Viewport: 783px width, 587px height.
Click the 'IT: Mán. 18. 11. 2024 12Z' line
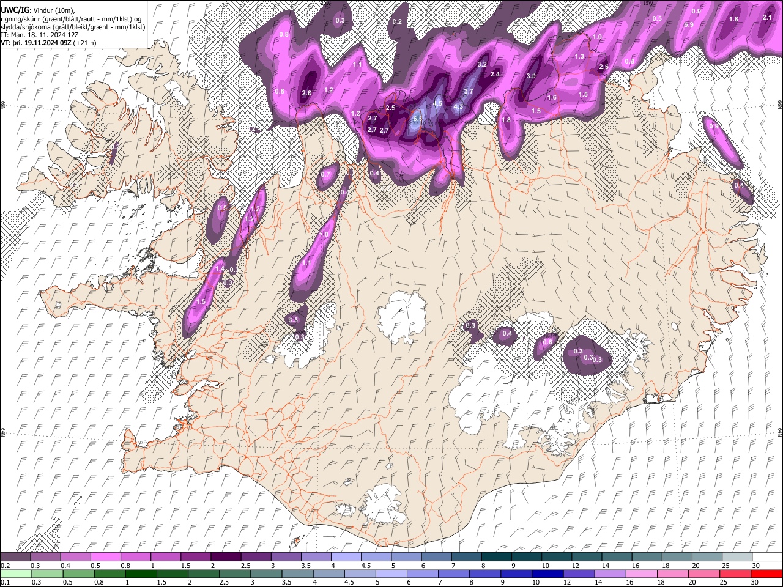(x=40, y=35)
